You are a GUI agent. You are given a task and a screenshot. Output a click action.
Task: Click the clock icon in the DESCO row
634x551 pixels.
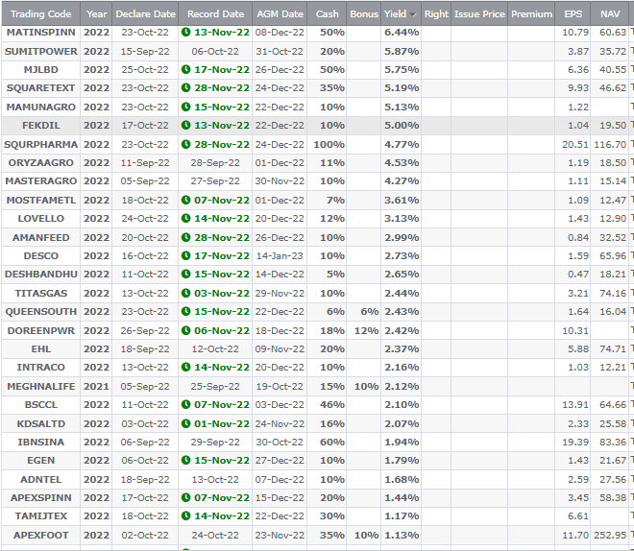185,255
